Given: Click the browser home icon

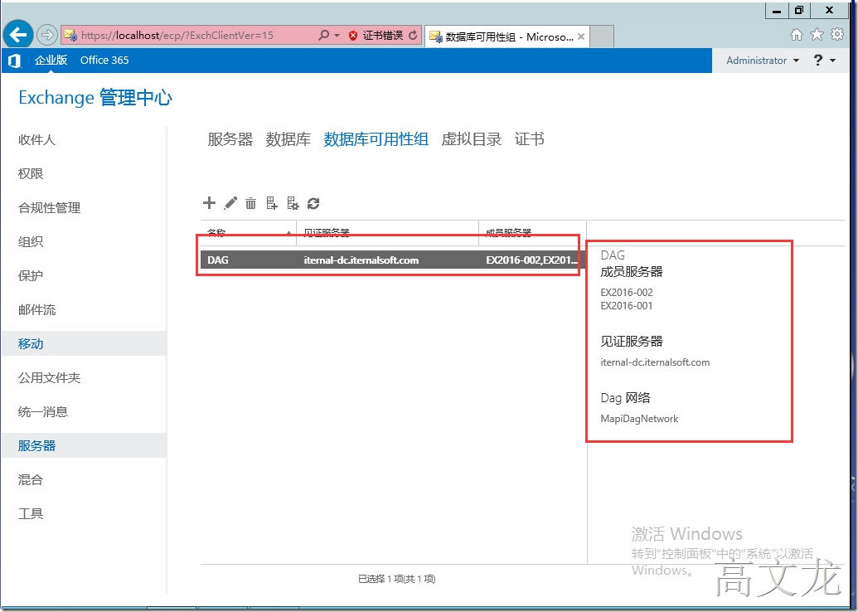Looking at the screenshot, I should pos(797,35).
